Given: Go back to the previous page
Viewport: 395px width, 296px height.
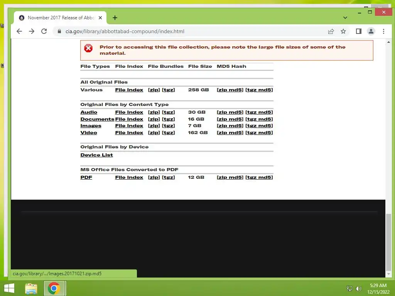Looking at the screenshot, I should pos(19,32).
